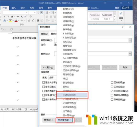
Task: Click the 取消 button
Action: pyautogui.click(x=125, y=67)
